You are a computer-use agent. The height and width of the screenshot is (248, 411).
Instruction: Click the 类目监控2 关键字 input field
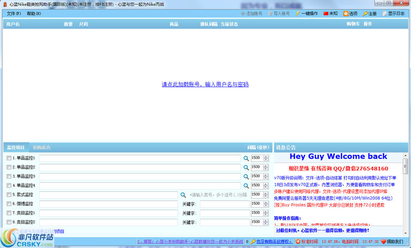[225, 222]
